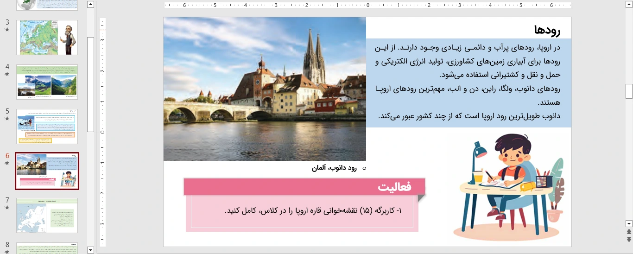Click the blue paragraph text box about rivers
Image resolution: width=633 pixels, height=254 pixels.
(x=469, y=83)
